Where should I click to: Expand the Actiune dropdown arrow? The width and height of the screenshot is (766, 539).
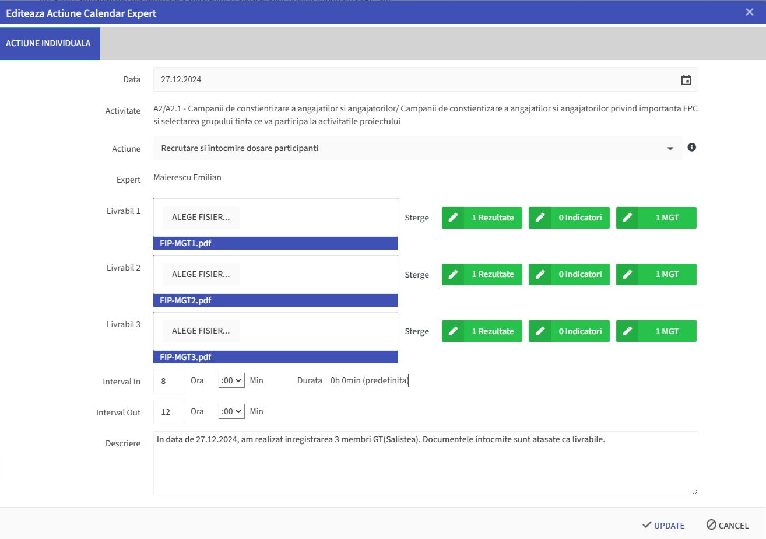pyautogui.click(x=670, y=149)
